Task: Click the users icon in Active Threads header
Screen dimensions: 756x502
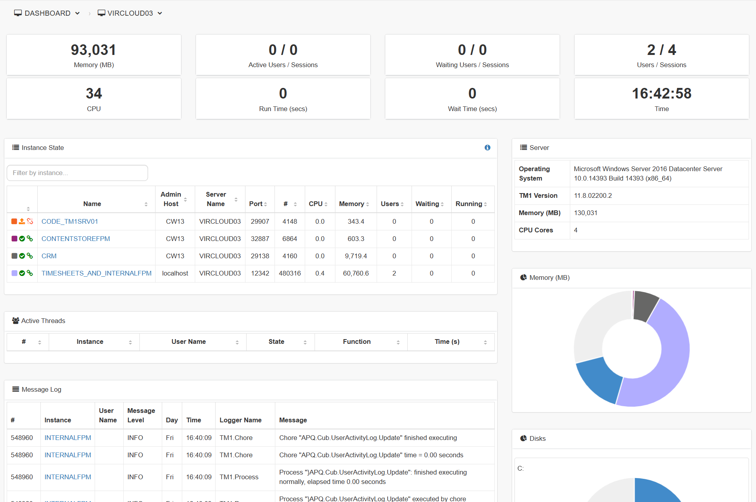Action: (x=16, y=321)
